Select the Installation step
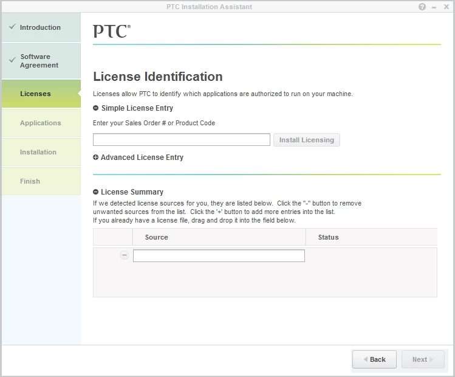This screenshot has height=377, width=455. click(x=41, y=152)
